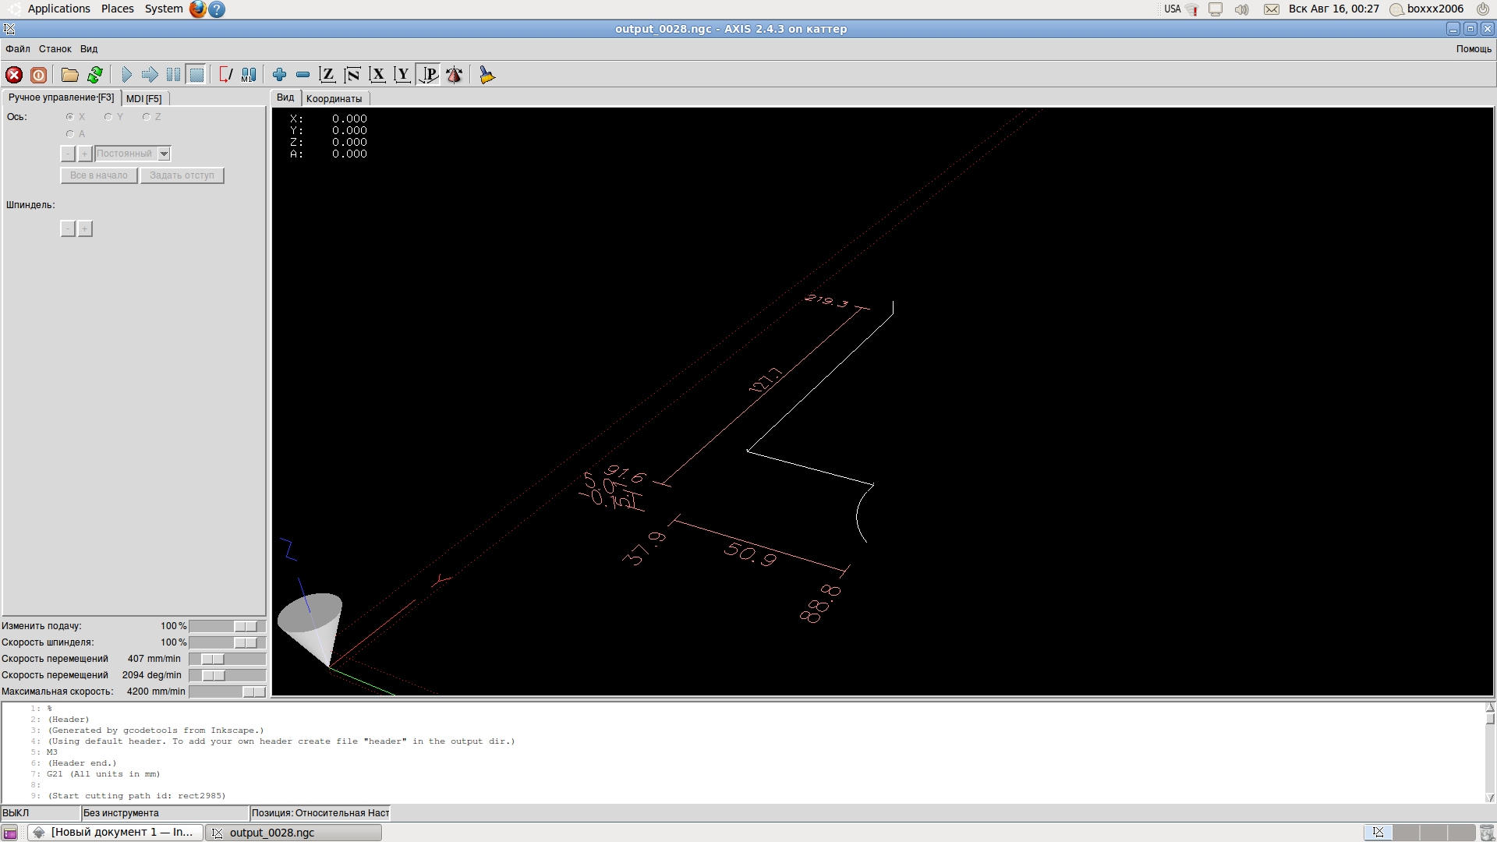Image resolution: width=1497 pixels, height=842 pixels.
Task: Switch to the MDI [F5] tab
Action: (143, 99)
